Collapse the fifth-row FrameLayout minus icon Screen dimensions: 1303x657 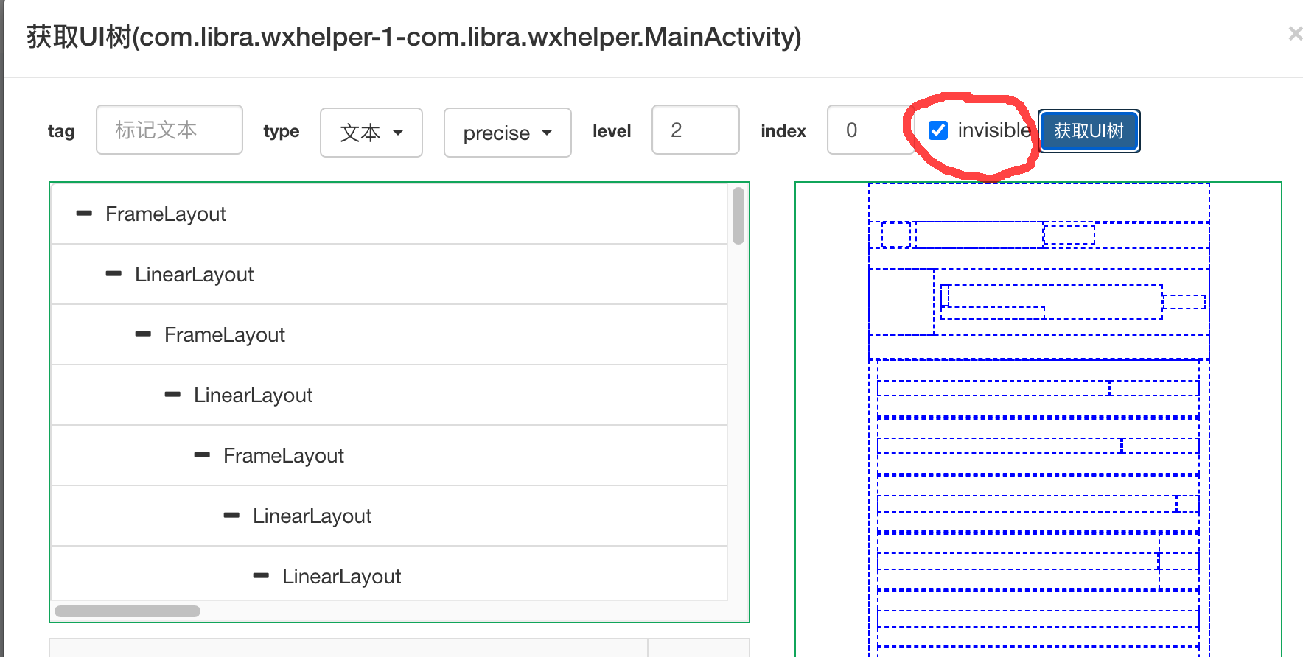tap(202, 455)
